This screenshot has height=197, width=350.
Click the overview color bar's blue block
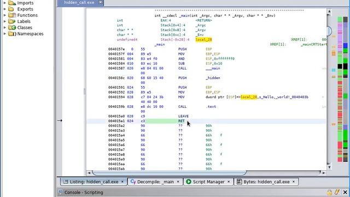(x=345, y=45)
